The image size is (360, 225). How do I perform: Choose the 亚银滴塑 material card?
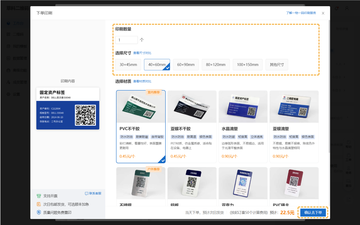coord(294,126)
